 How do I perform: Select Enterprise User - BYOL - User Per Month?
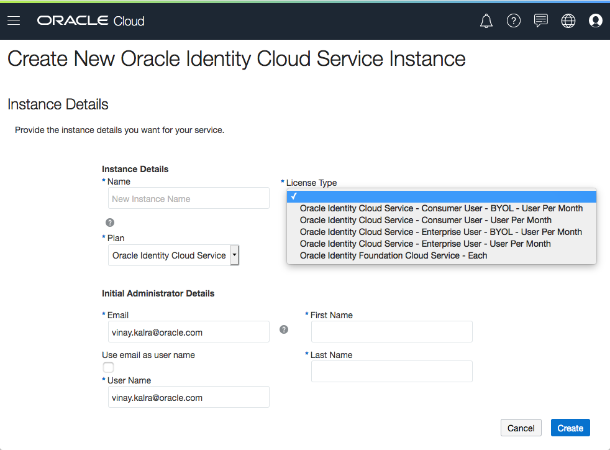(x=441, y=232)
